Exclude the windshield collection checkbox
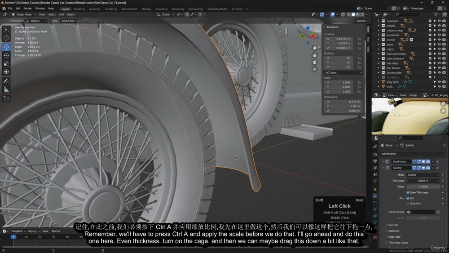The image size is (449, 253). click(430, 35)
